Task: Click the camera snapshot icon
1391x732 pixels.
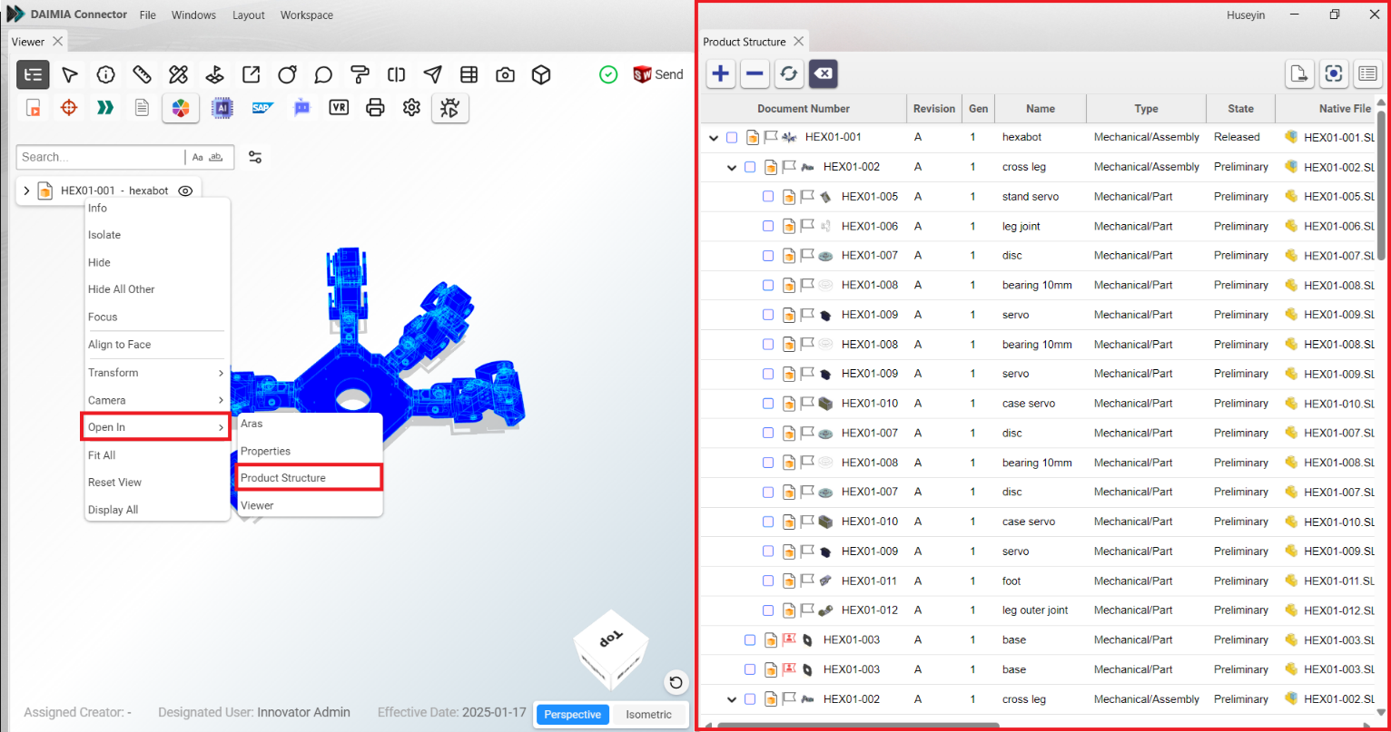Action: click(506, 74)
